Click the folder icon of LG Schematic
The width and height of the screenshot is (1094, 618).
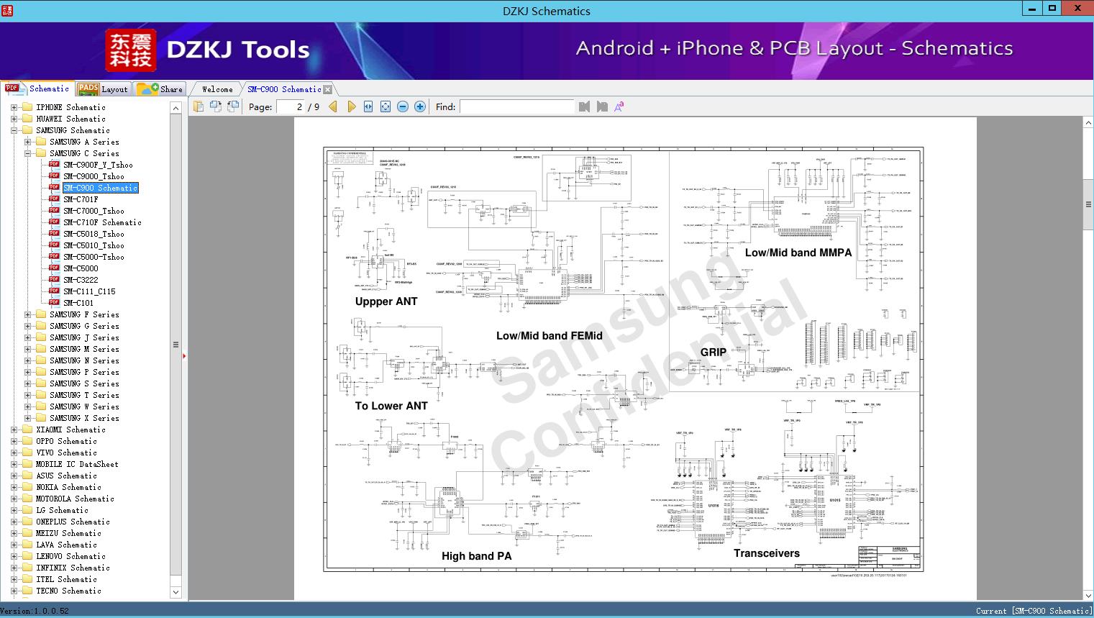point(27,510)
